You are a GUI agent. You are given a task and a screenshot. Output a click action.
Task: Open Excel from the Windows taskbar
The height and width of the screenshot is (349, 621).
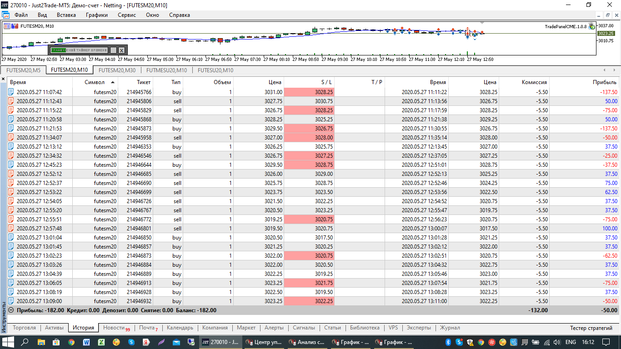pos(102,342)
